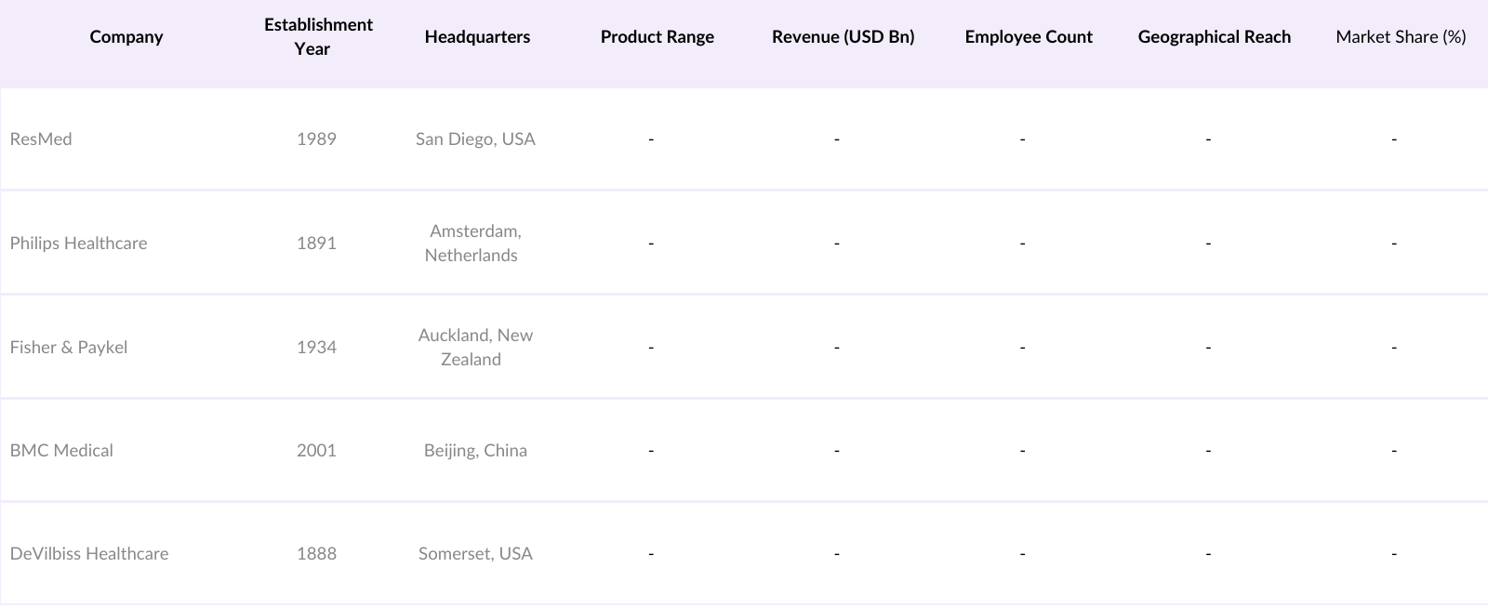
Task: Click the BMC Medical company name
Action: coord(61,451)
